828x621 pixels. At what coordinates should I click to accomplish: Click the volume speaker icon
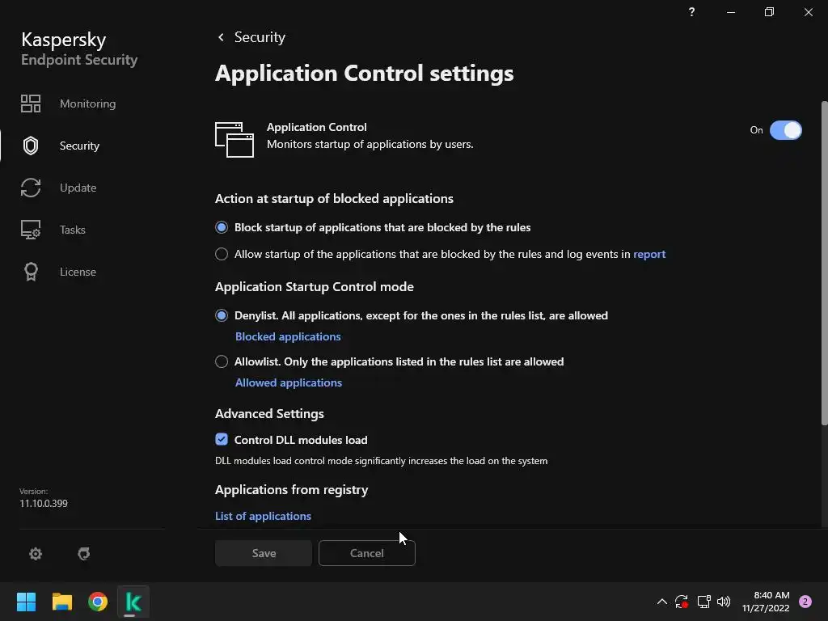pyautogui.click(x=724, y=602)
